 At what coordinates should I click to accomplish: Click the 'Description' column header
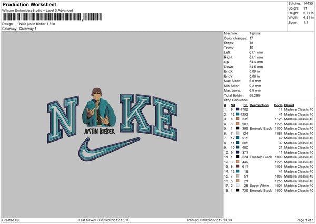(x=259, y=105)
